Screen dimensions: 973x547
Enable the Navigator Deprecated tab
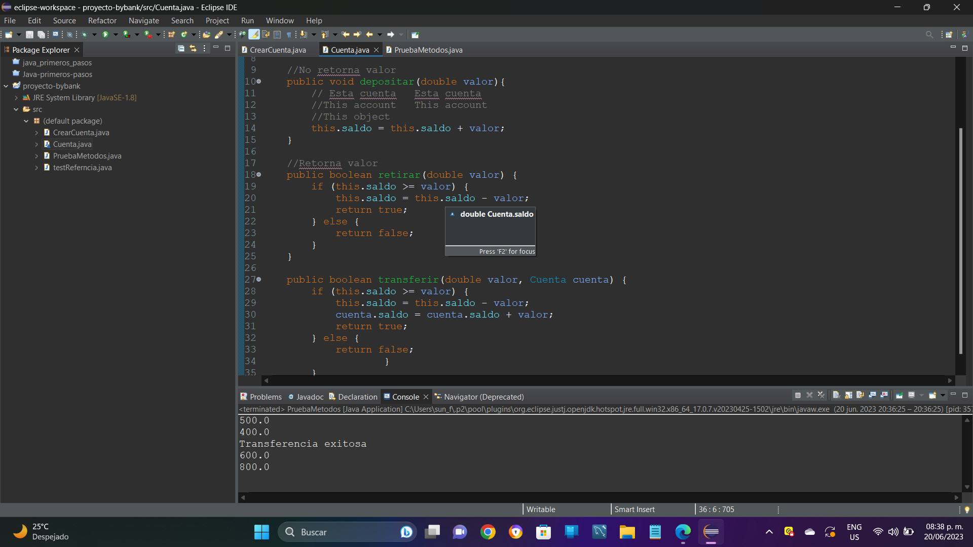tap(482, 396)
